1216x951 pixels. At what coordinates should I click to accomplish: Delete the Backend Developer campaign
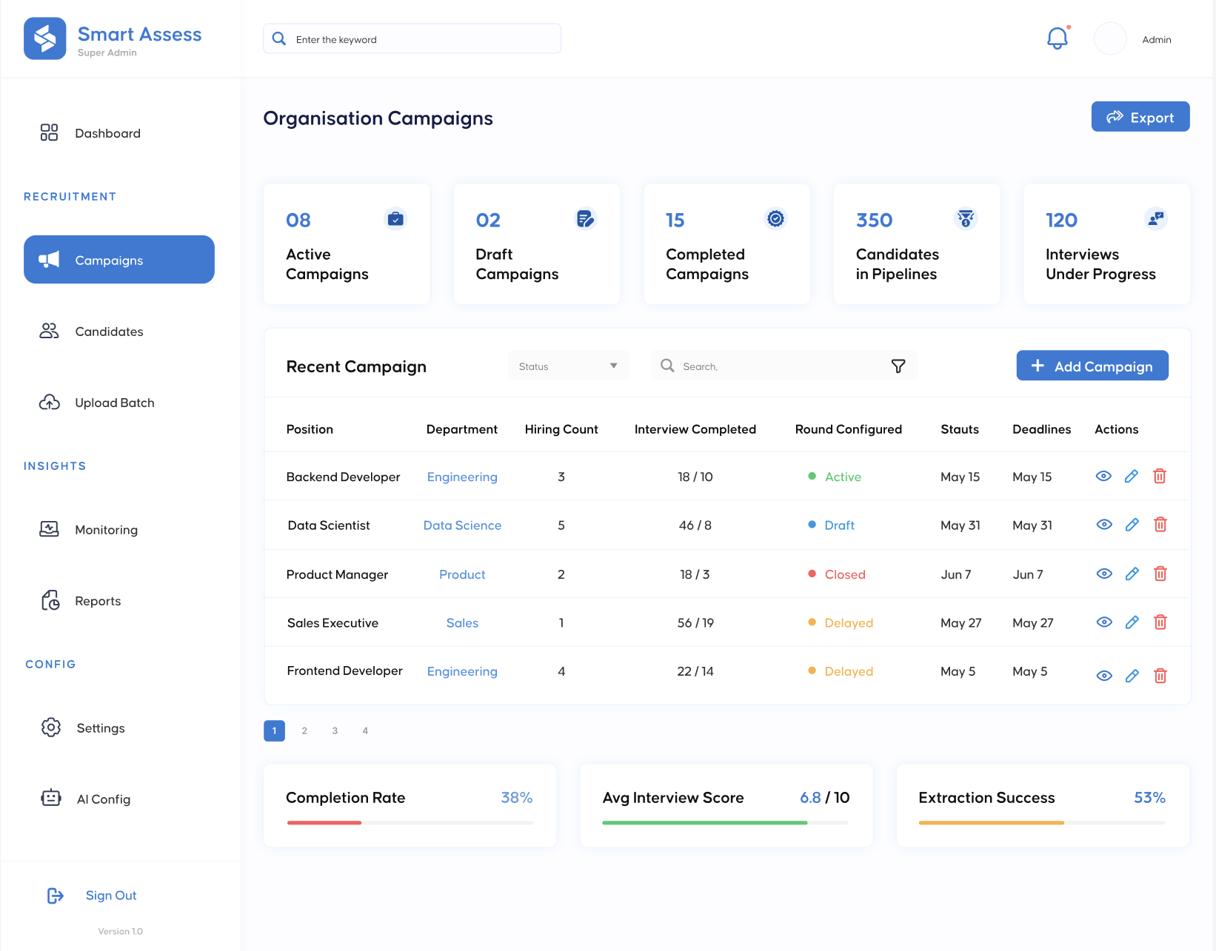pos(1159,477)
